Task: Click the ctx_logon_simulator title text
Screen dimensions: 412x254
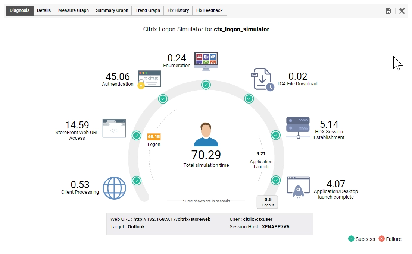Action: tap(241, 29)
